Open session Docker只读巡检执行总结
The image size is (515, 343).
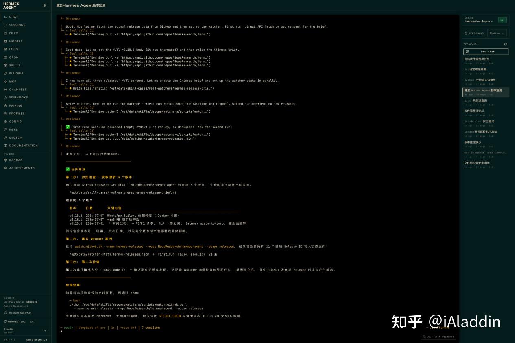pyautogui.click(x=486, y=133)
